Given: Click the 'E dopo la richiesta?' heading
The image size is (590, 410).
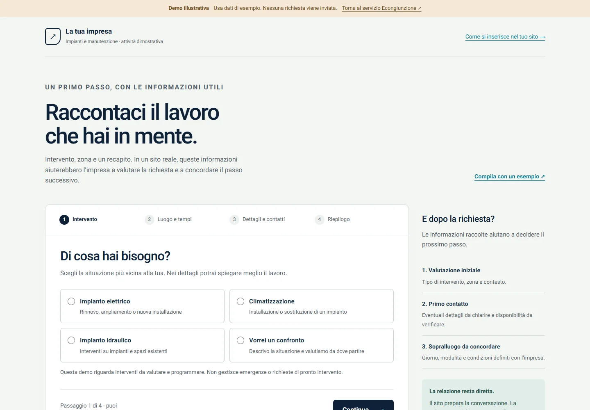Looking at the screenshot, I should pos(458,219).
